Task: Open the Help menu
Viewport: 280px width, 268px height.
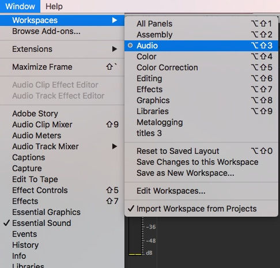Action: [x=54, y=6]
